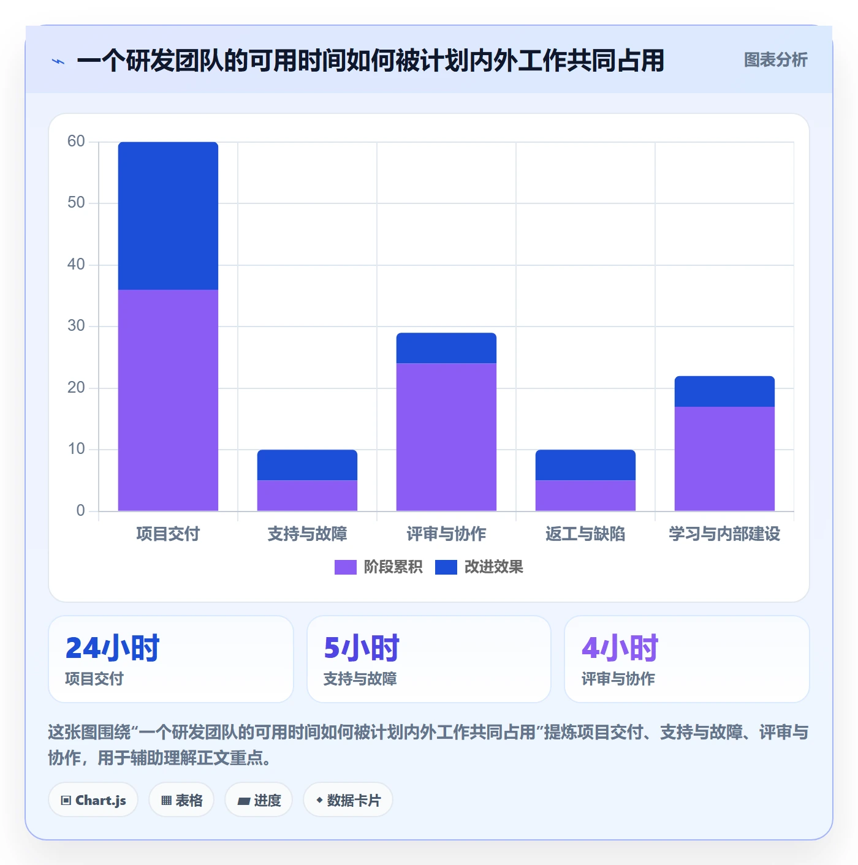
Task: Click the 支持与故障 x-axis label
Action: (x=307, y=534)
